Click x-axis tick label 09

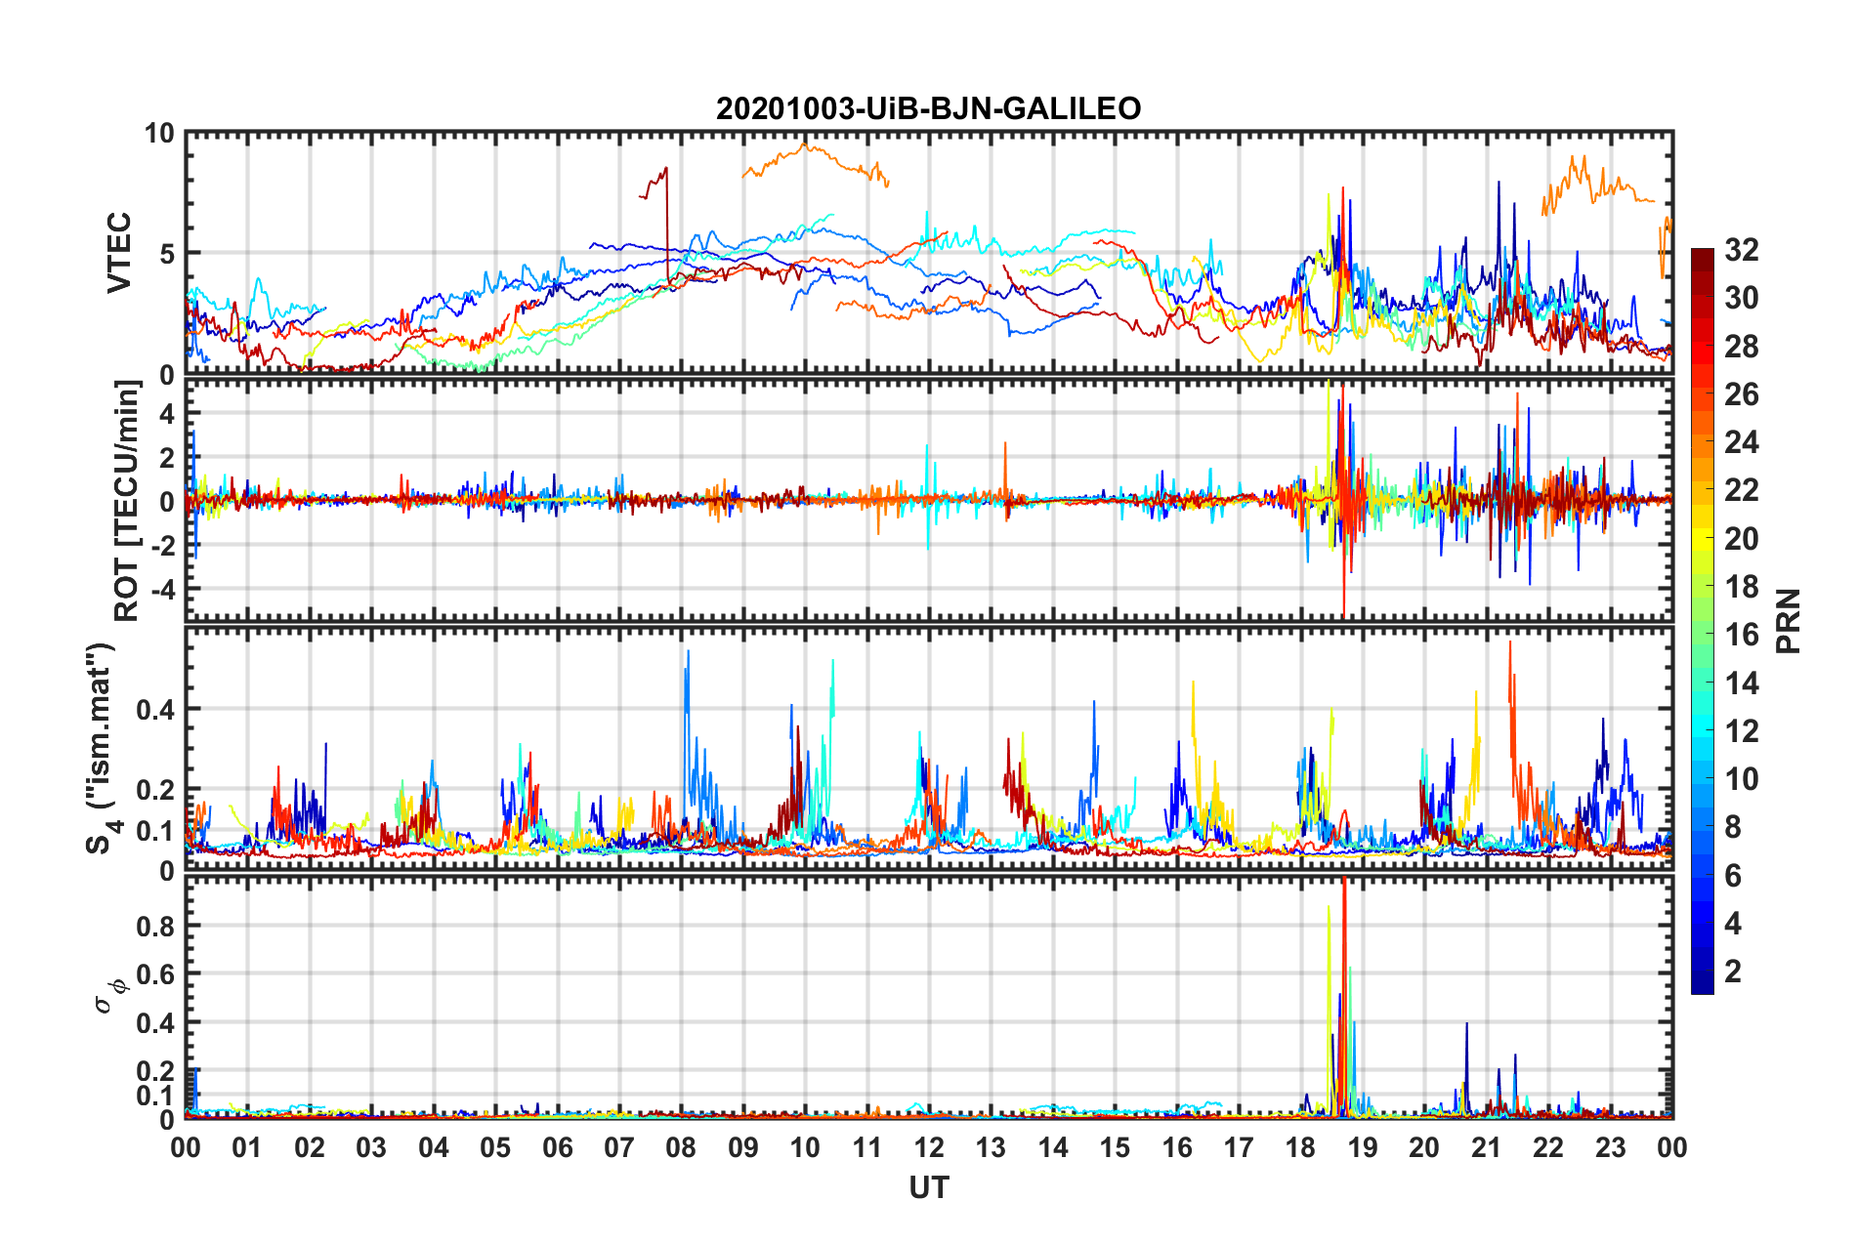click(x=743, y=1147)
